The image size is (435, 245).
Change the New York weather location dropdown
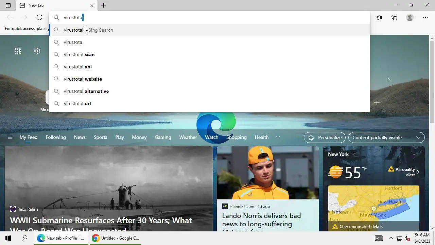click(342, 154)
